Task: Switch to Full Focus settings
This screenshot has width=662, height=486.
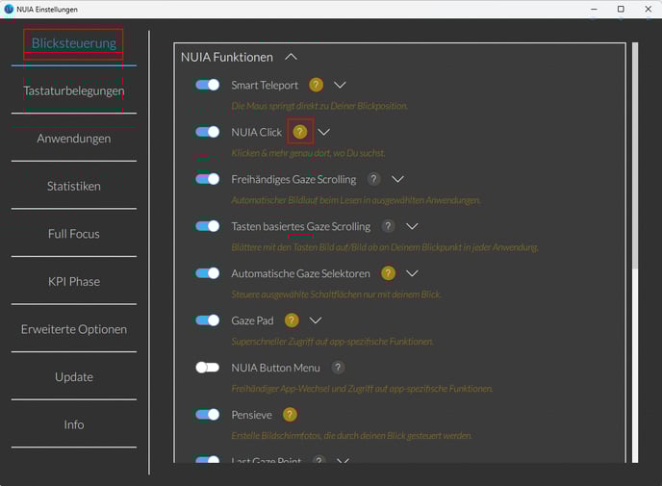Action: [x=74, y=234]
